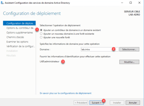The image size is (144, 106).
Task: Go to Options supplémentaires step
Action: click(x=20, y=33)
